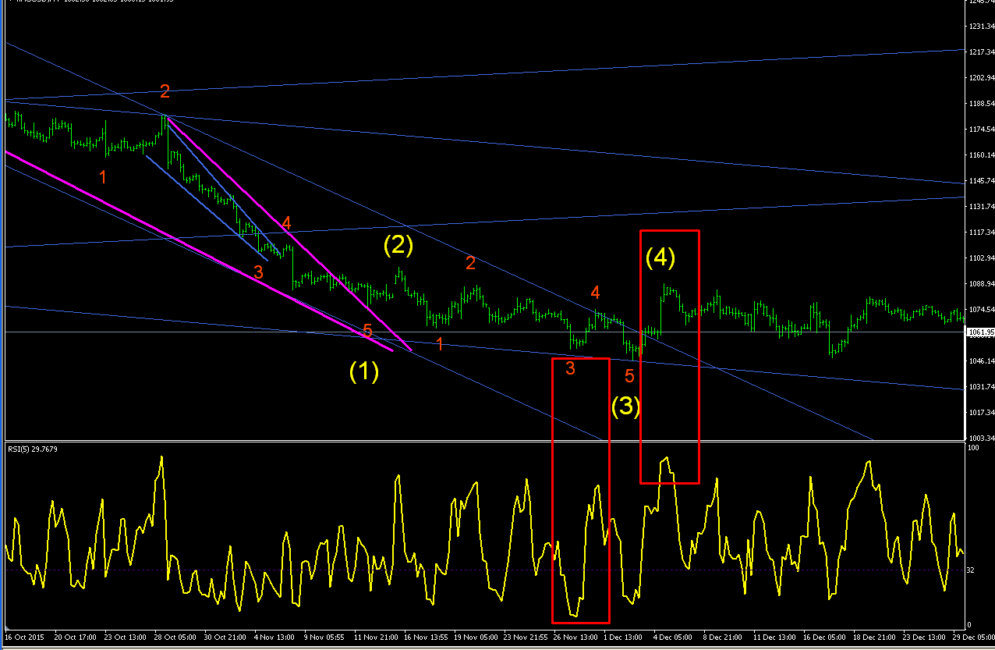Click the 23 Nov 21:55 time label
The width and height of the screenshot is (995, 650).
point(526,638)
